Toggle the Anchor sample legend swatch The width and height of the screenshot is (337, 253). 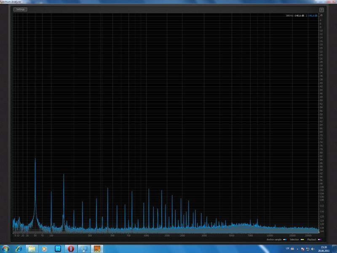pos(285,239)
